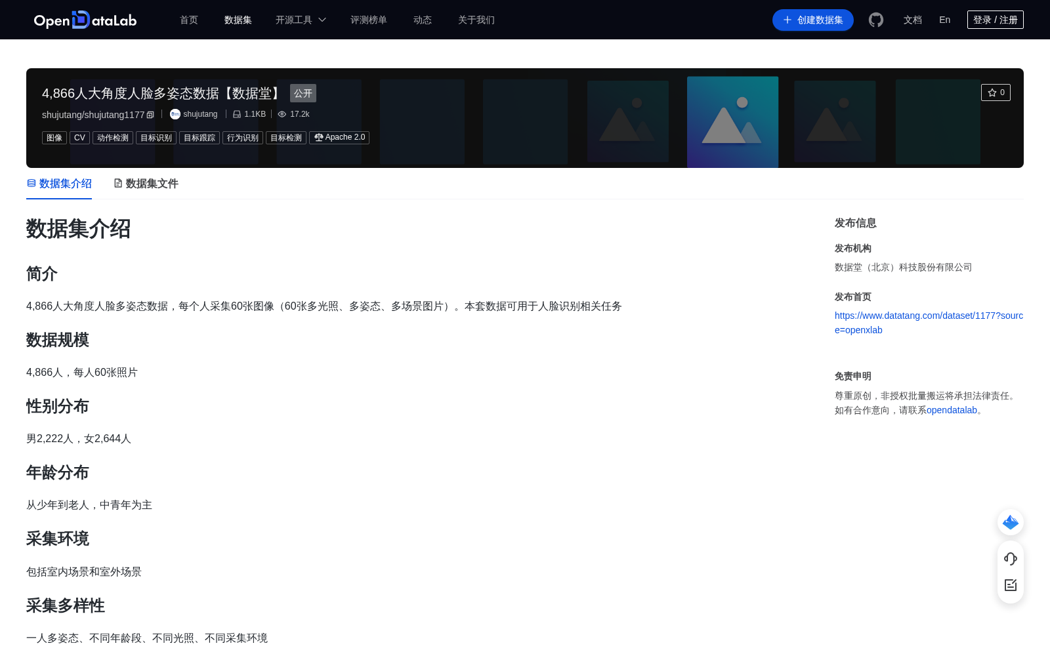Click the OpenDataLab logo
Image resolution: width=1050 pixels, height=656 pixels.
(85, 20)
